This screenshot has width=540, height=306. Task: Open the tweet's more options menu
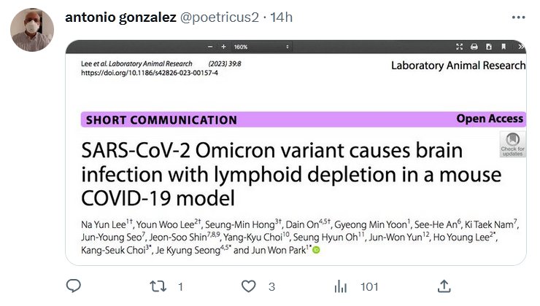click(x=517, y=17)
